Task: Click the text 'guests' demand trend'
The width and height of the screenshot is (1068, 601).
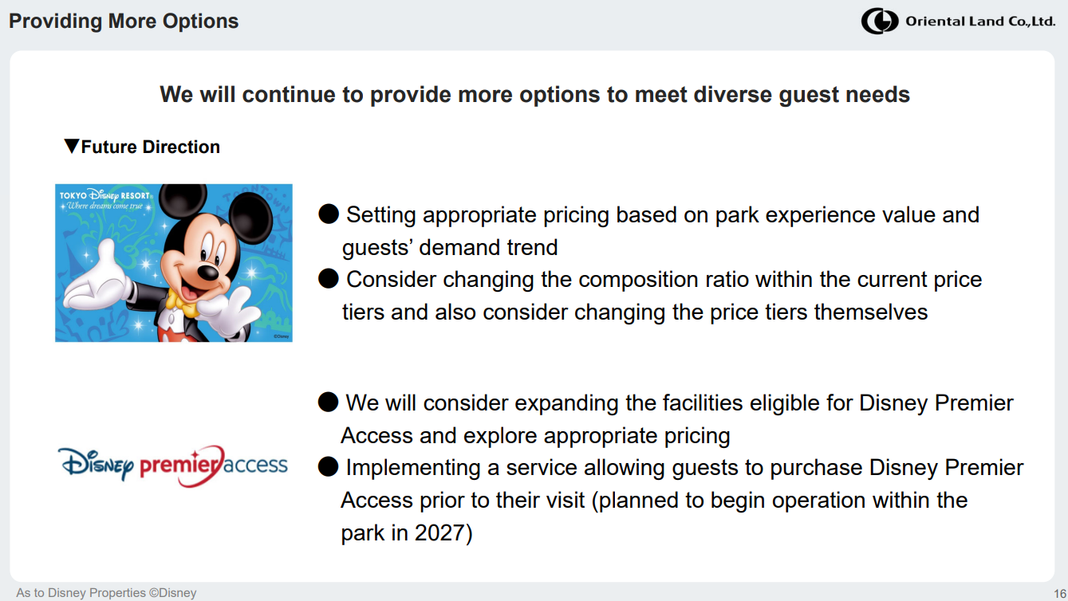Action: point(450,247)
